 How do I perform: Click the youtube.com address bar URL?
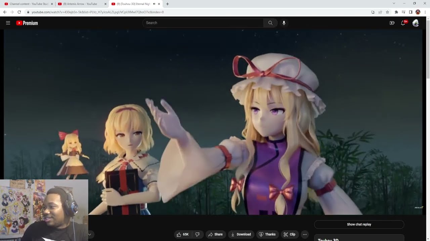click(x=98, y=12)
